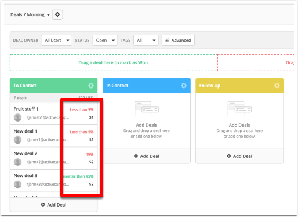Click the 19% win probability on New deal 2
Image resolution: width=298 pixels, height=217 pixels.
[x=90, y=154]
